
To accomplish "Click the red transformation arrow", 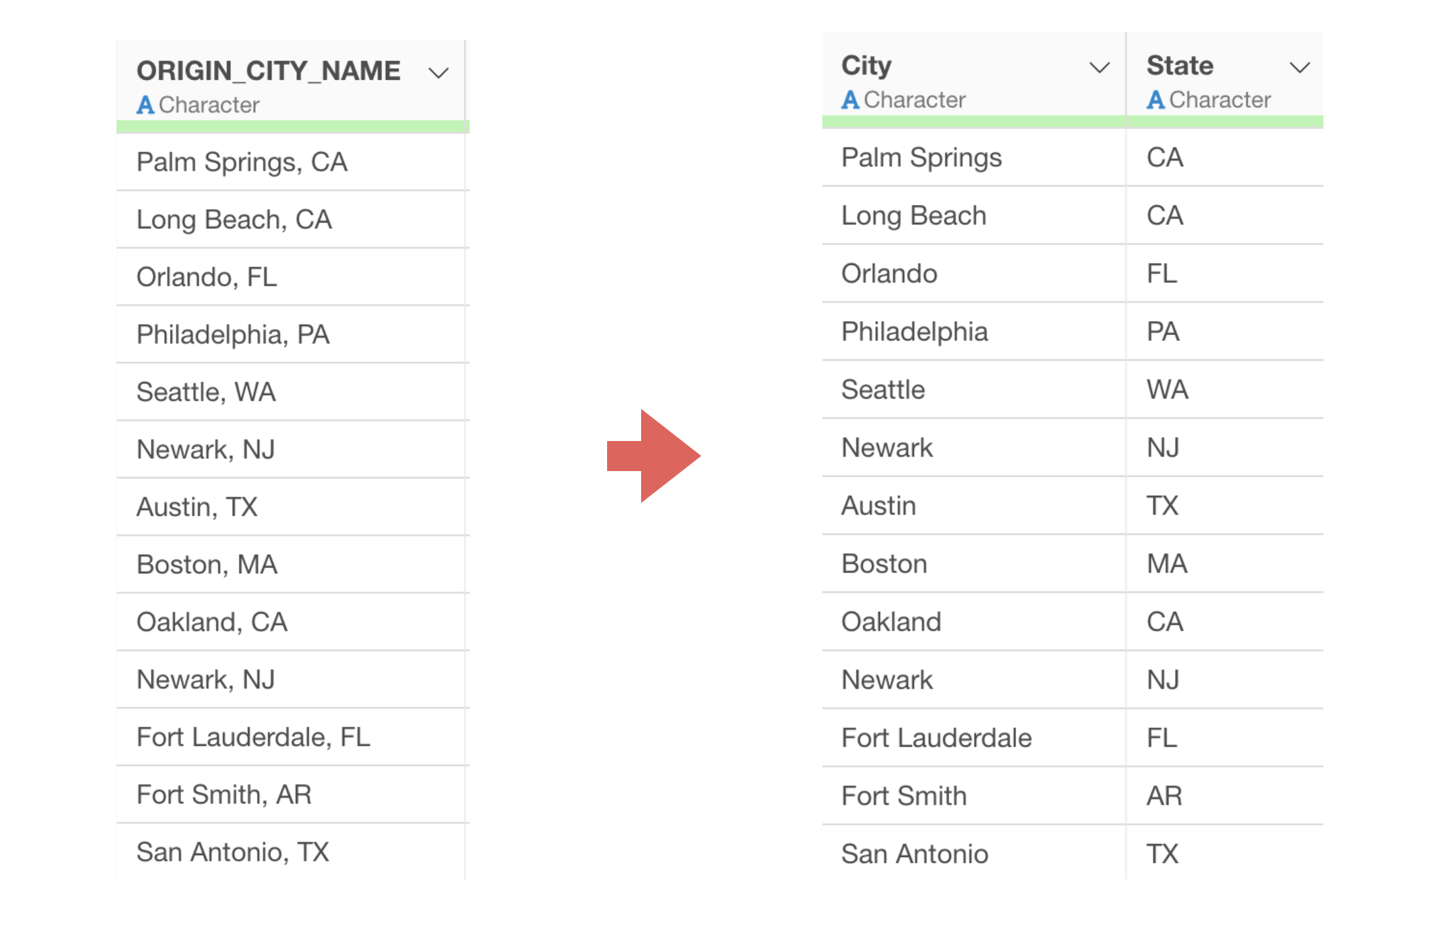I will point(654,456).
